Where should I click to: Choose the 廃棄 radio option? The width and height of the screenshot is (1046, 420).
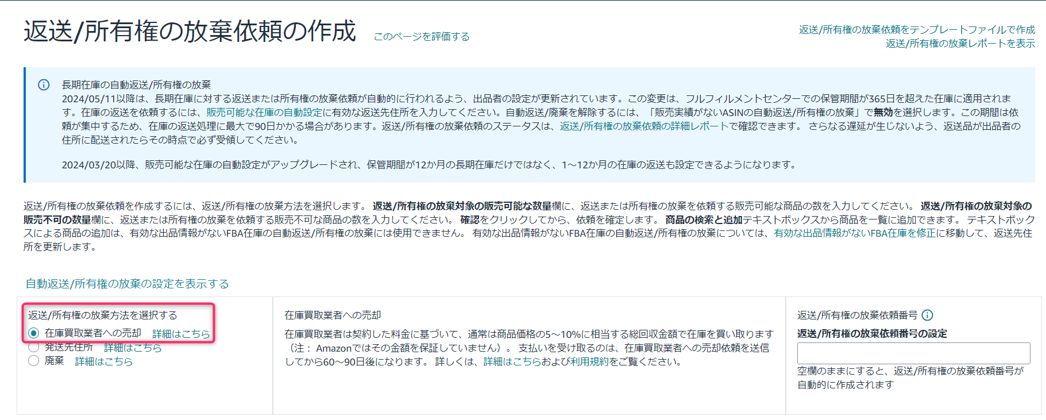click(x=34, y=361)
